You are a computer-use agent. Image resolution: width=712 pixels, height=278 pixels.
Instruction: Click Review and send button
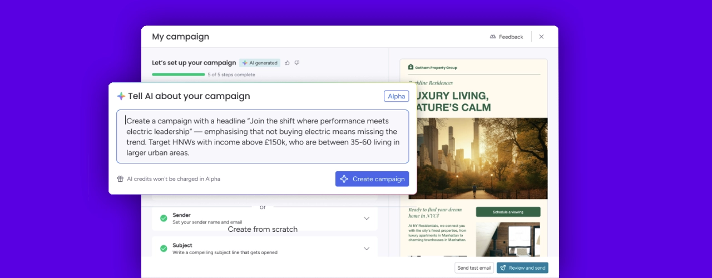(x=522, y=268)
